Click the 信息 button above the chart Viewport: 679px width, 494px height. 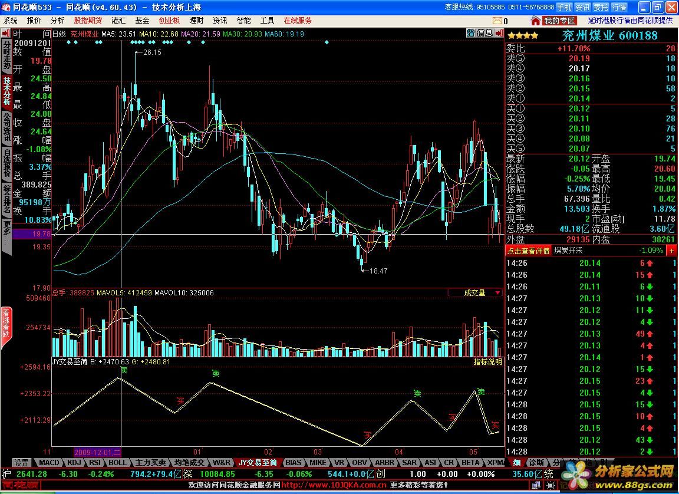pos(484,33)
